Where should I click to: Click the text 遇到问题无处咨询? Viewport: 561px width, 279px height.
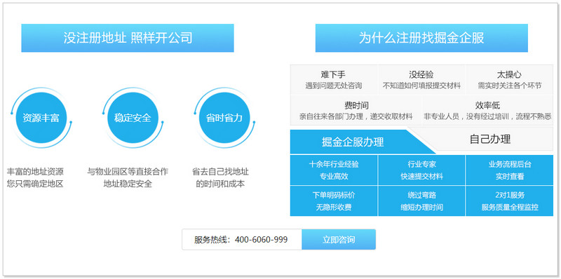click(x=334, y=86)
